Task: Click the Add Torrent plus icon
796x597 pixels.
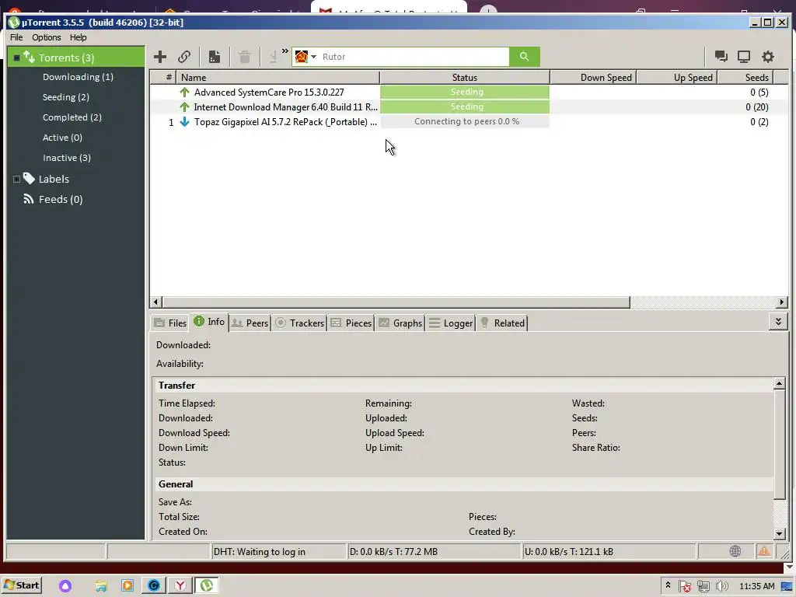Action: coord(160,57)
